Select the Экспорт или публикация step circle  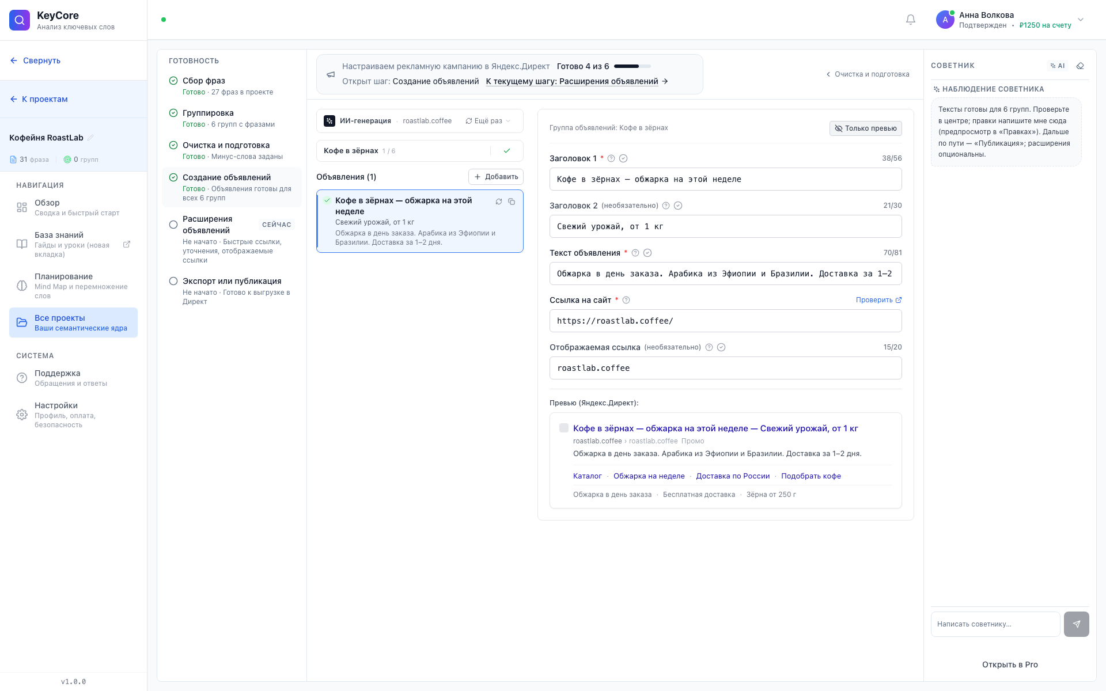click(x=173, y=281)
